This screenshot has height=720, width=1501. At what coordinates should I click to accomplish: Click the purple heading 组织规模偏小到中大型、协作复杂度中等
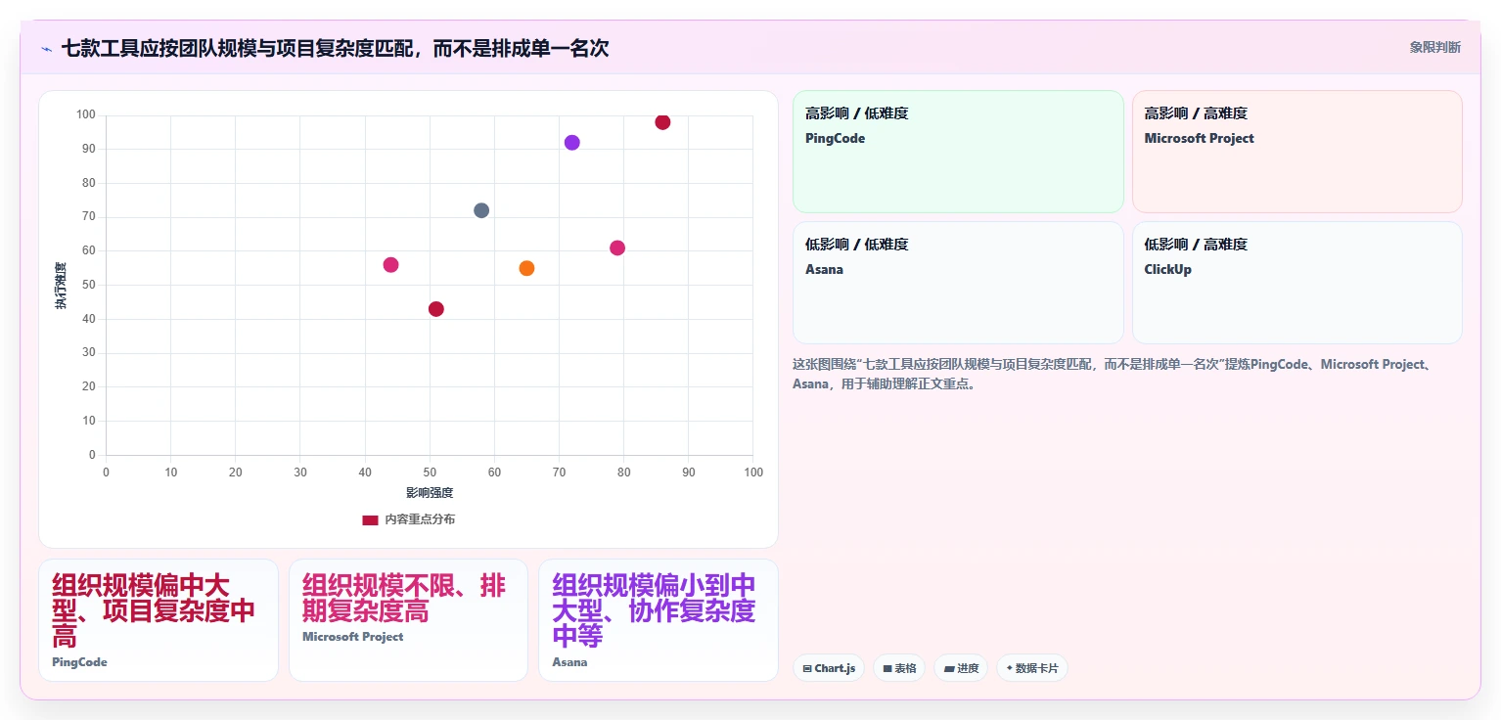tap(654, 611)
